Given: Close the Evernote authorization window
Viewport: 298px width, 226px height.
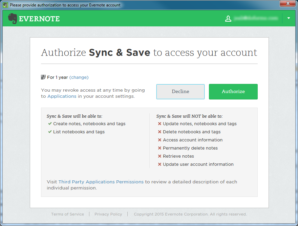Looking at the screenshot, I should [288, 3].
